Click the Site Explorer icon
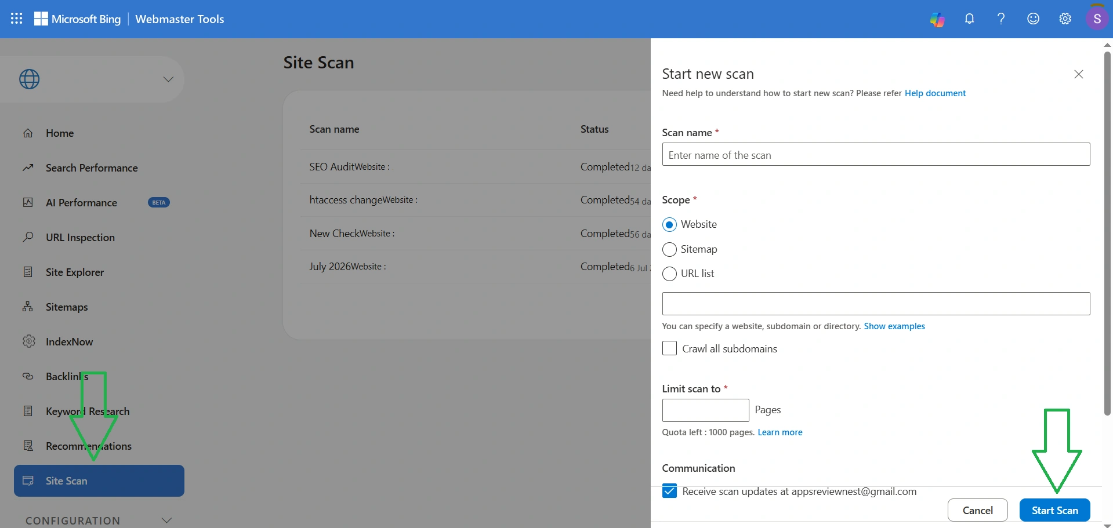 [x=28, y=272]
